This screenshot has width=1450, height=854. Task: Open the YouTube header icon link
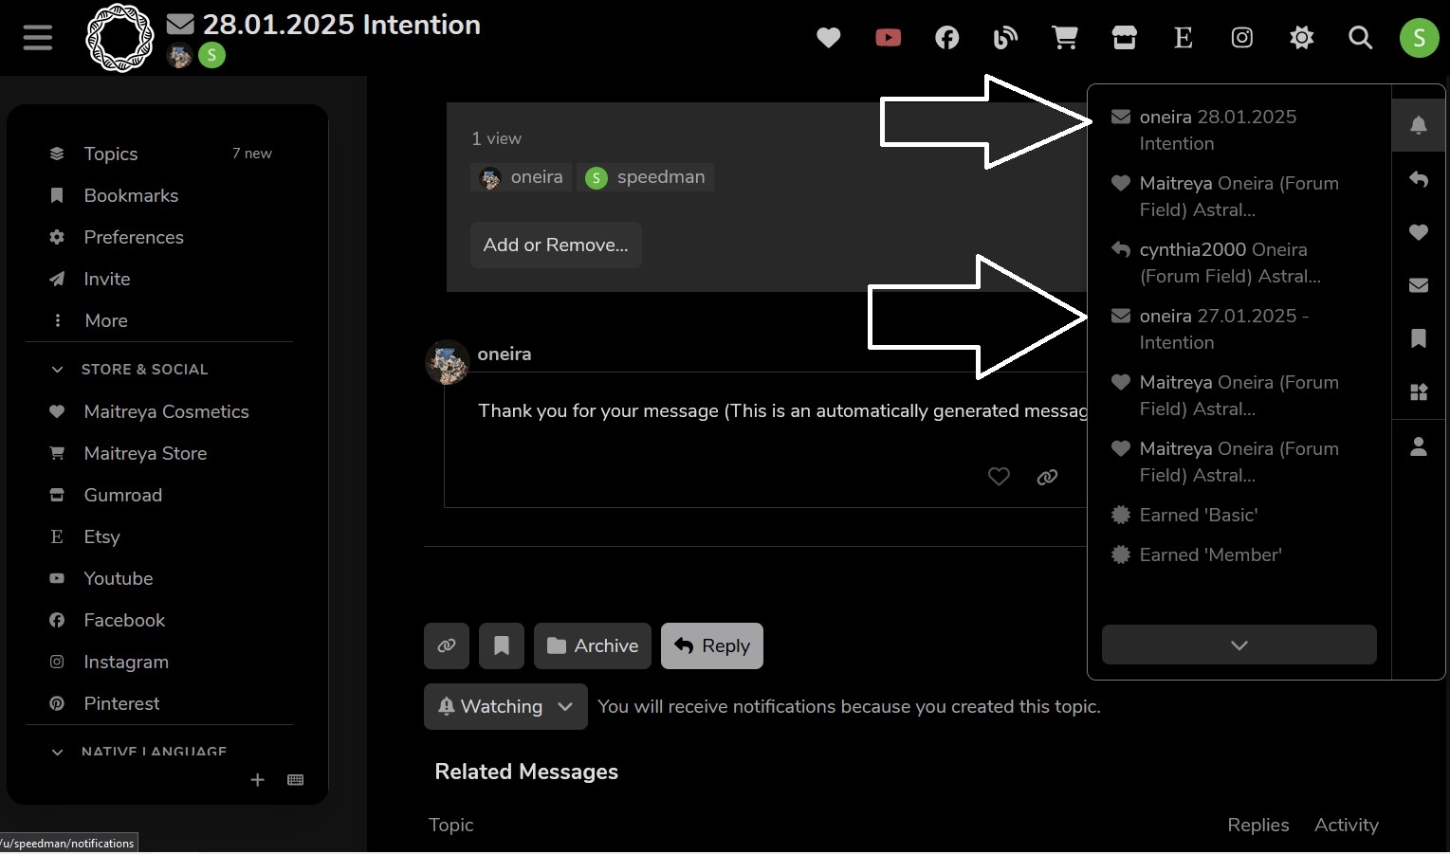tap(888, 38)
